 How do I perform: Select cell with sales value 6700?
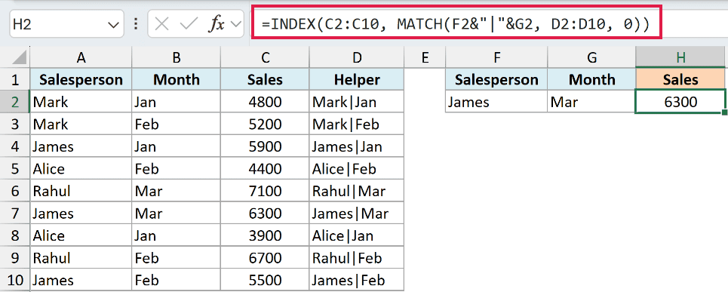tap(265, 257)
